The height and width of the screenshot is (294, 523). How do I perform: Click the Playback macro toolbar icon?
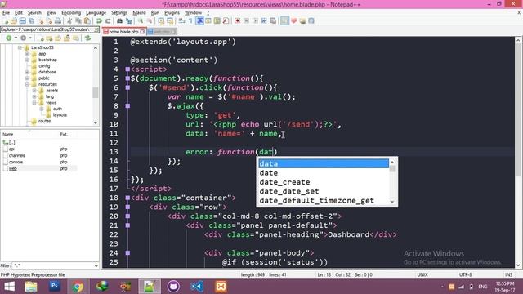(x=255, y=21)
